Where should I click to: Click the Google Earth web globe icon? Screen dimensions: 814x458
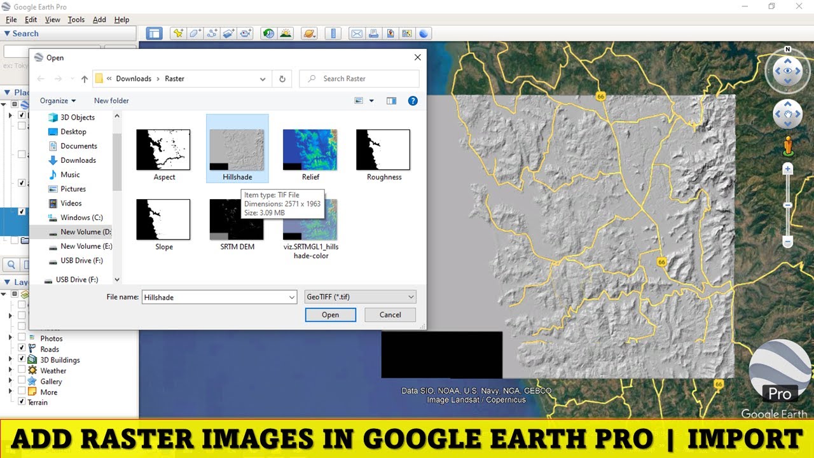point(424,34)
